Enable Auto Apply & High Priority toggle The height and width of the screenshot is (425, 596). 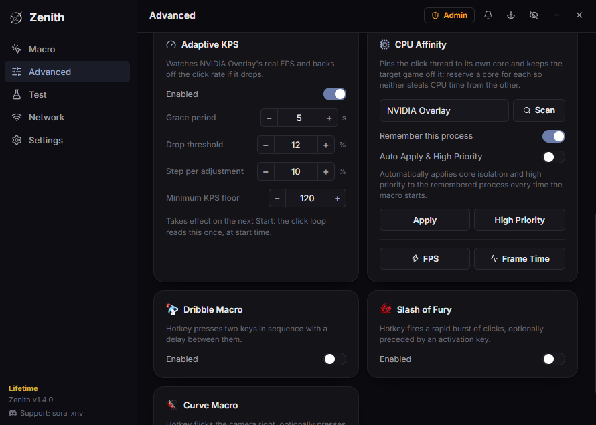click(553, 157)
